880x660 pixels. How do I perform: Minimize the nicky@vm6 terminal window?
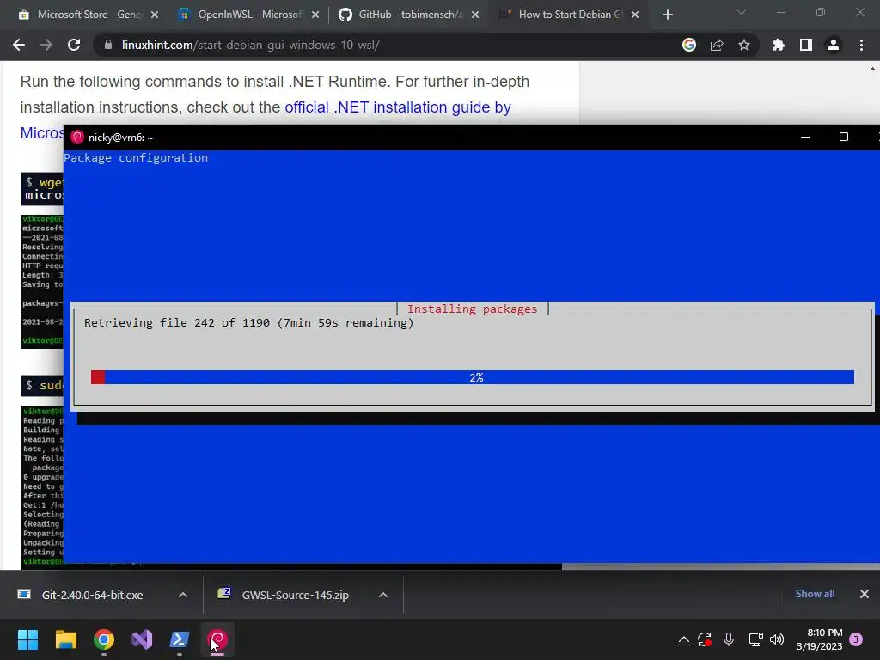point(805,137)
